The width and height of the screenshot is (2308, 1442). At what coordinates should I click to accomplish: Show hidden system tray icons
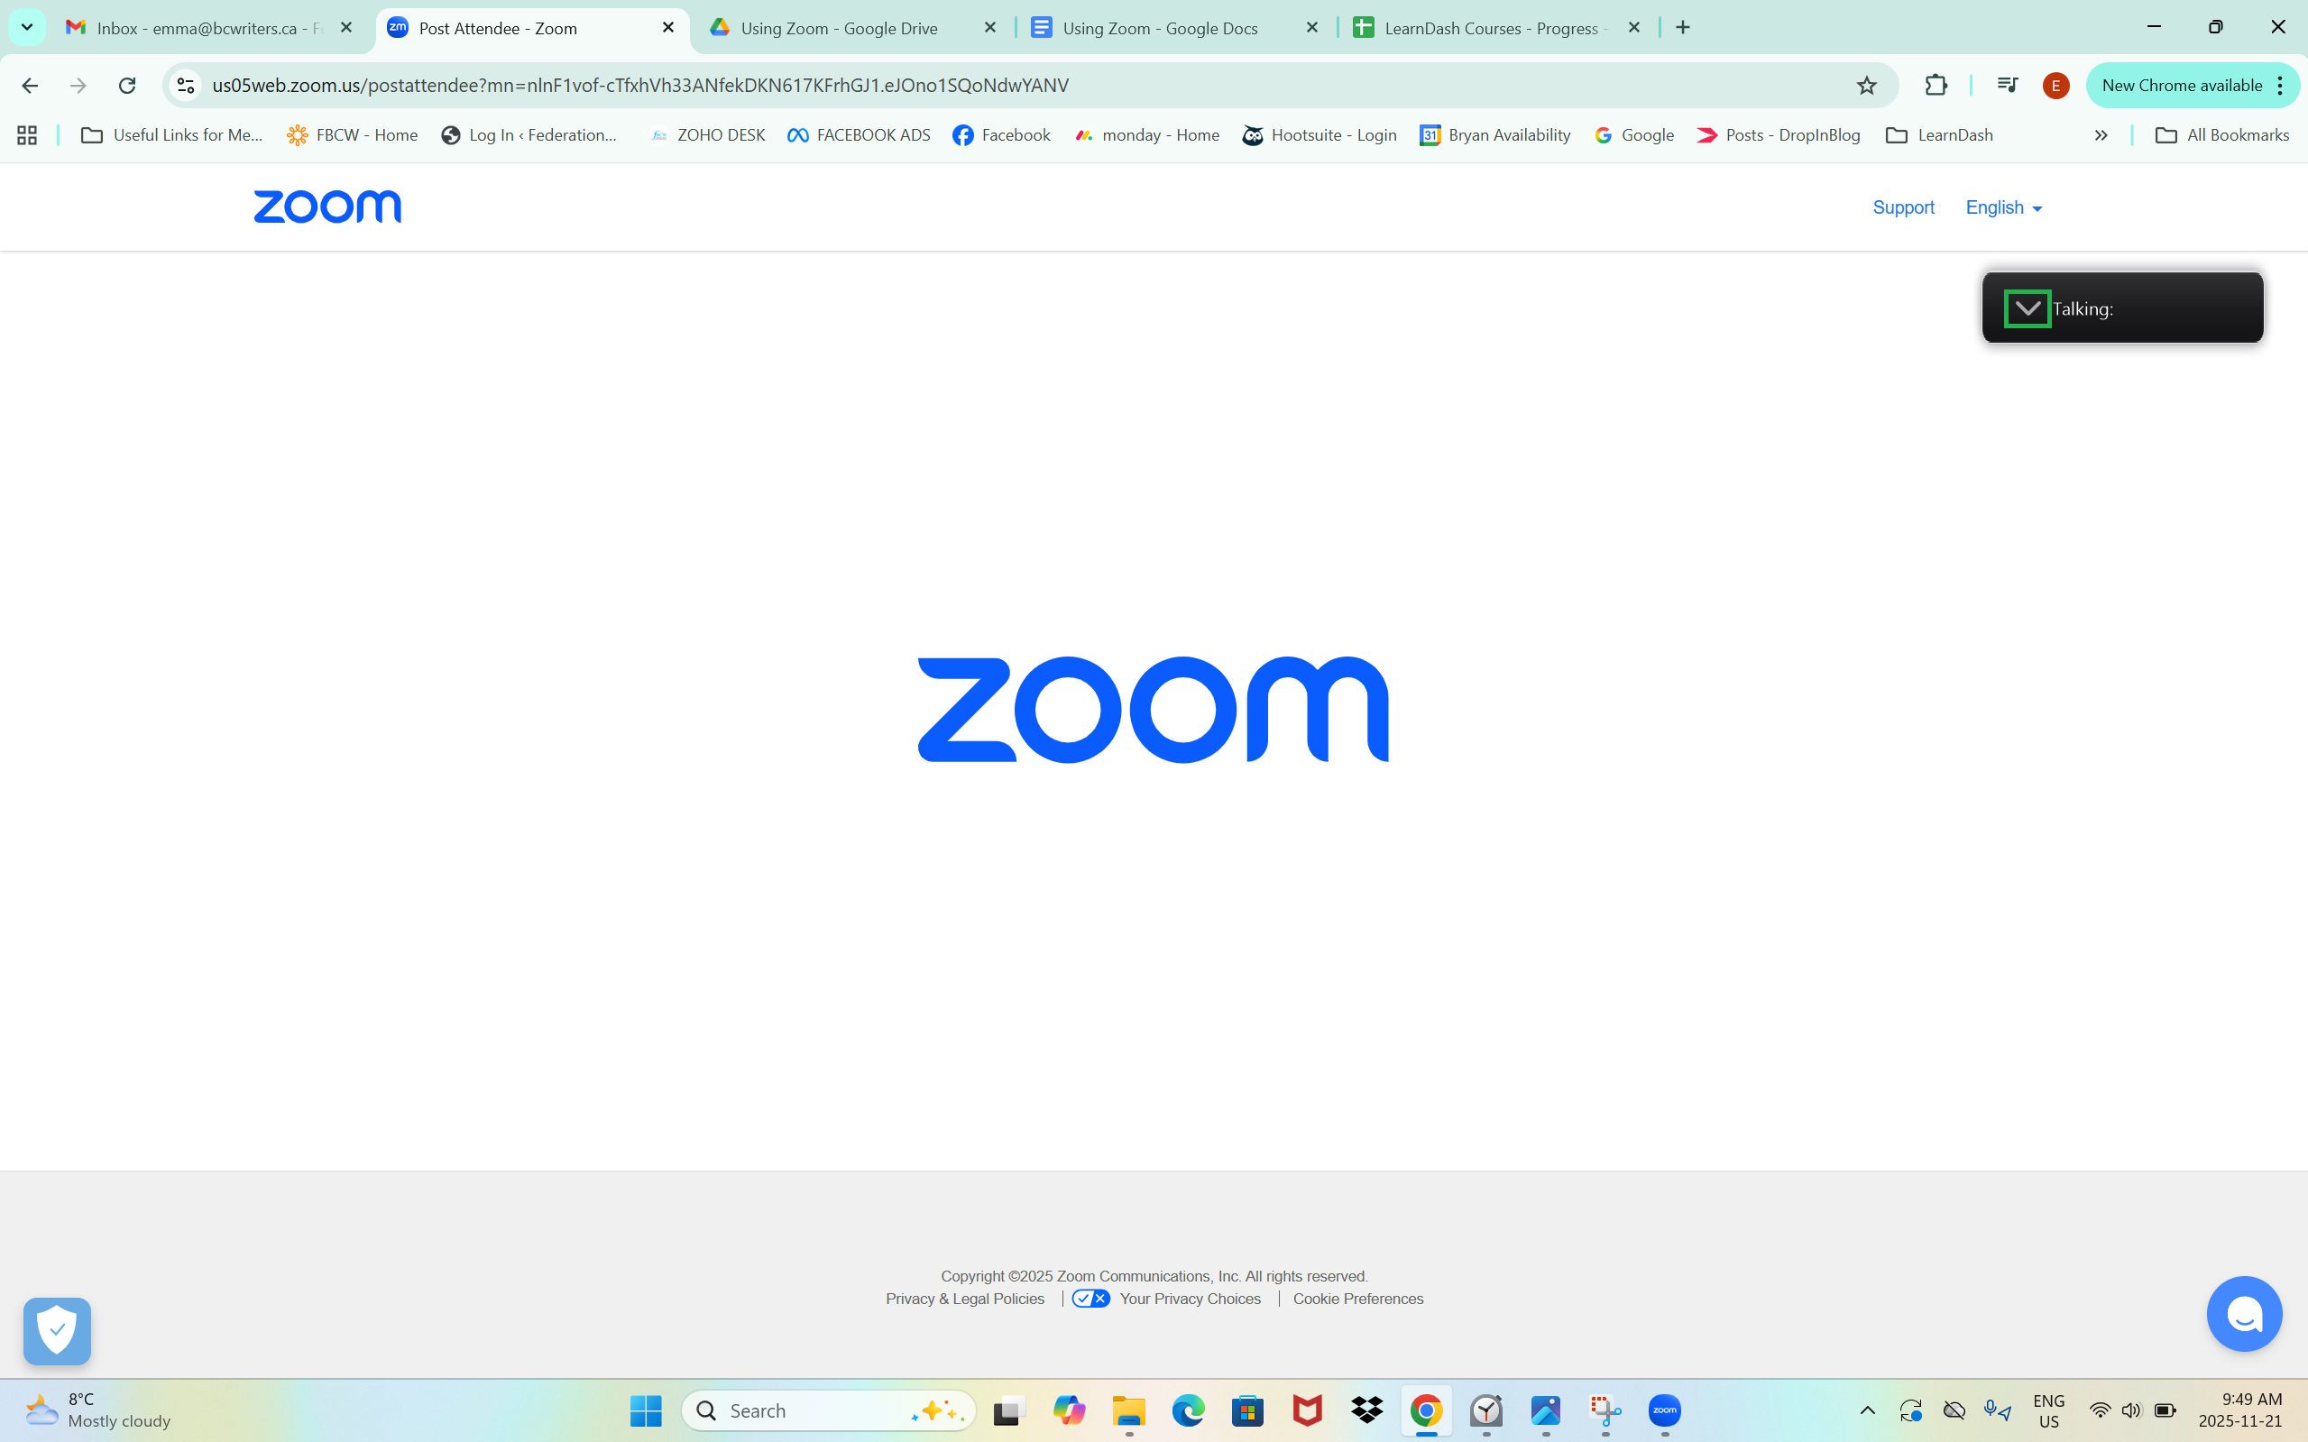(1867, 1410)
